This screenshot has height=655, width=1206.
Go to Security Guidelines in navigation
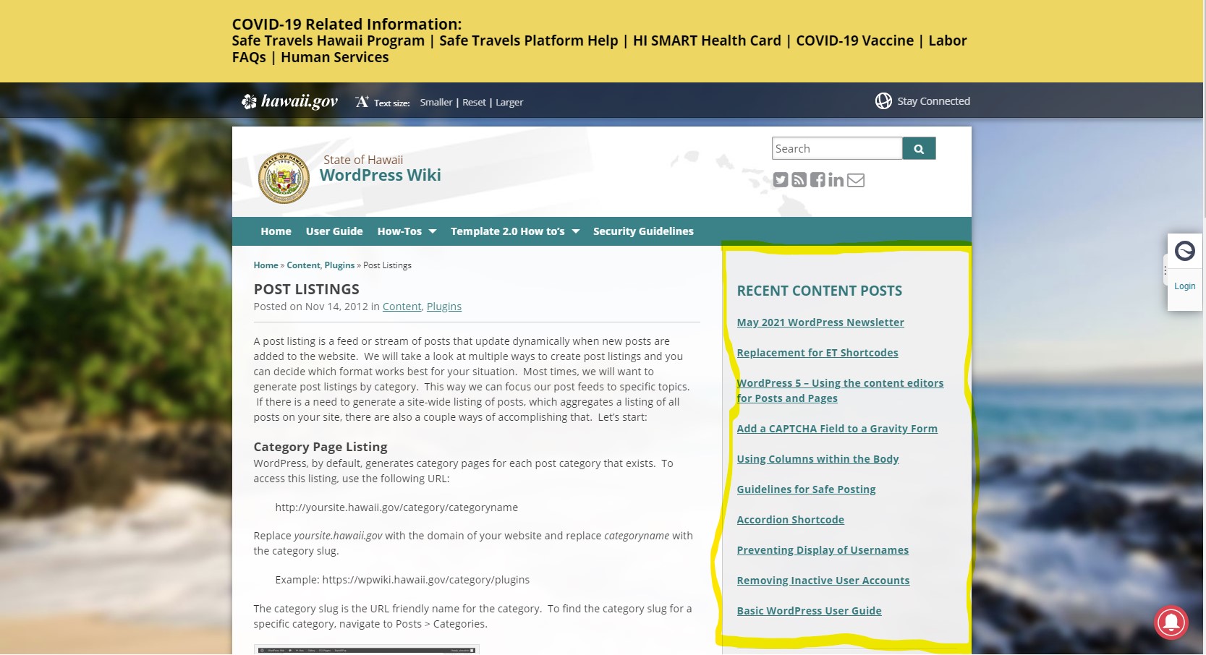pos(643,231)
